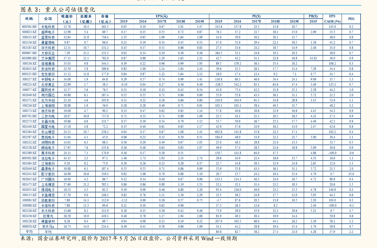Select stock code 300128.SZ
377x248 pixels.
29,221
